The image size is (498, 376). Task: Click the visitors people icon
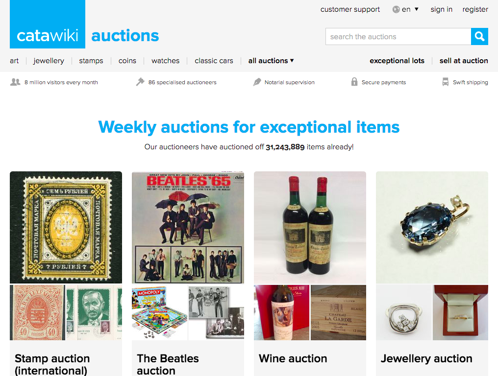point(15,82)
